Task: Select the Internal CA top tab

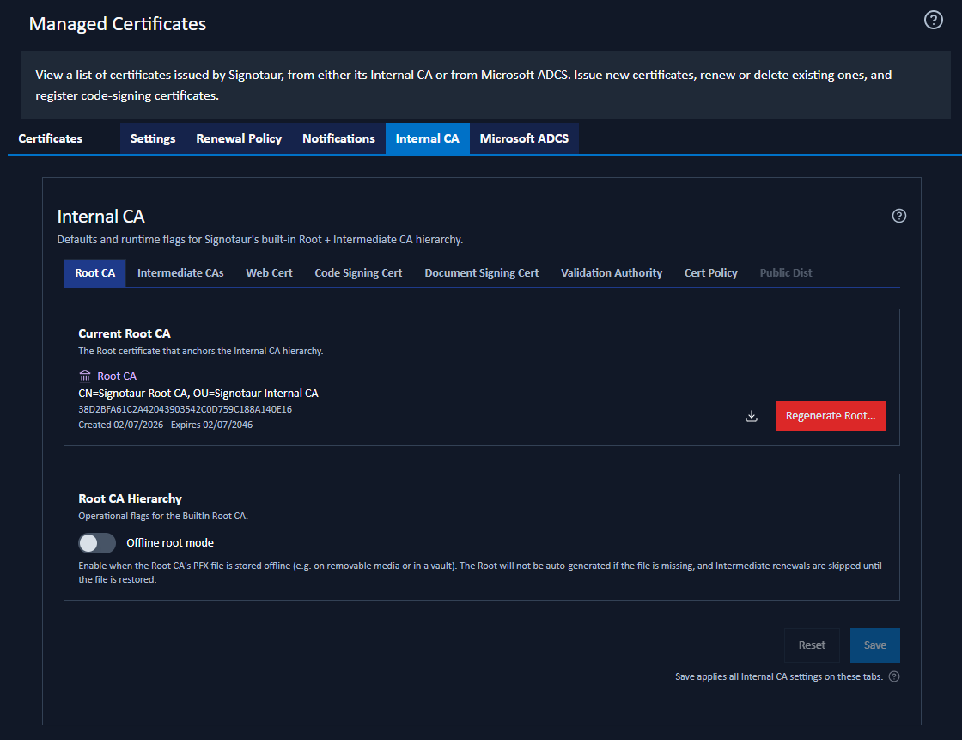Action: [427, 138]
